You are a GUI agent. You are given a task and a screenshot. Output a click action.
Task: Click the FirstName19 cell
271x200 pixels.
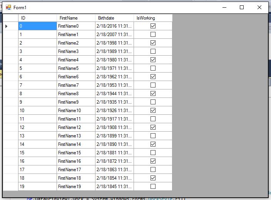click(x=76, y=187)
